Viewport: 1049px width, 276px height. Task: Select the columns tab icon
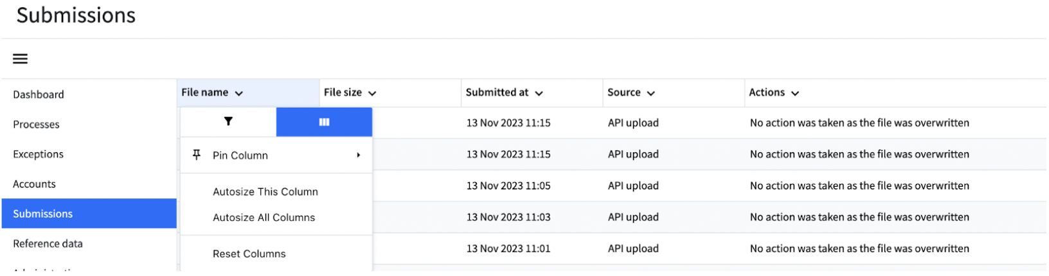(324, 122)
